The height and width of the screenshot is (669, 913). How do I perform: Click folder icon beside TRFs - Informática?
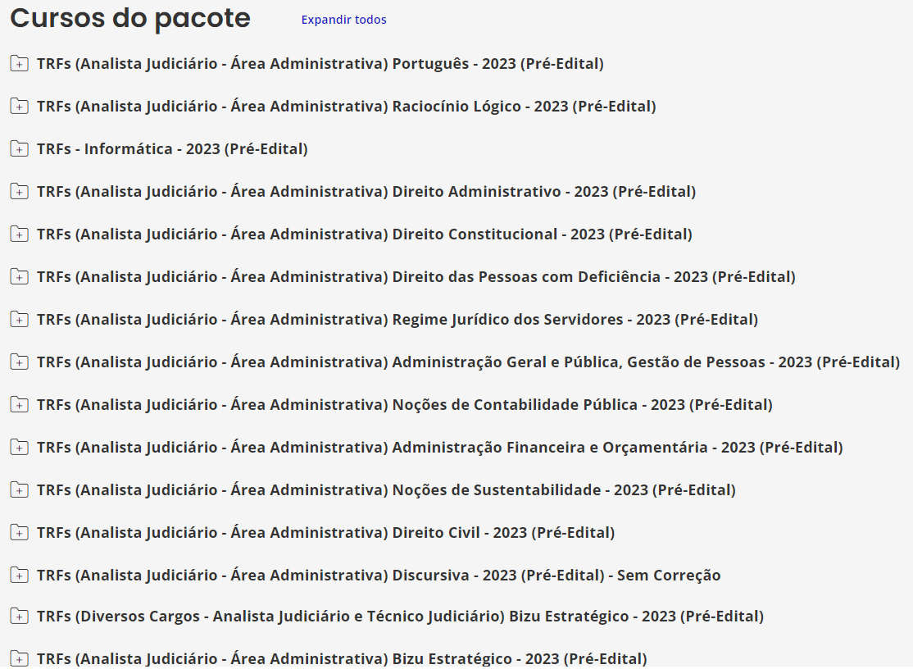pyautogui.click(x=19, y=148)
